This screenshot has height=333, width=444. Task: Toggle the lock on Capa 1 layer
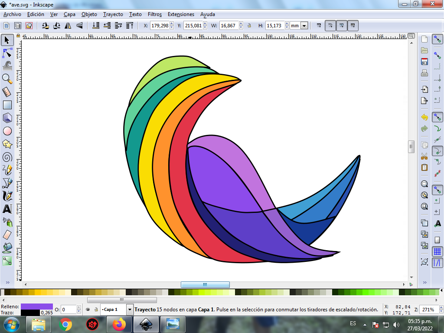[x=95, y=310]
